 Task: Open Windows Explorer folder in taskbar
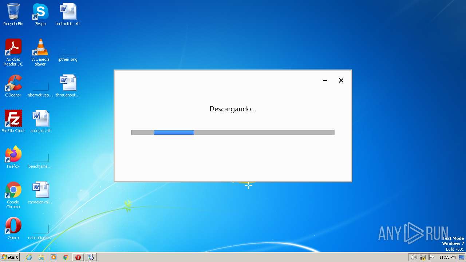click(41, 257)
